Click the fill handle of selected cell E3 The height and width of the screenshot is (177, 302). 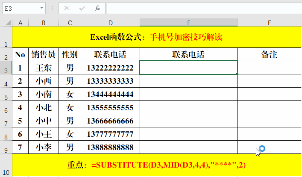237,74
